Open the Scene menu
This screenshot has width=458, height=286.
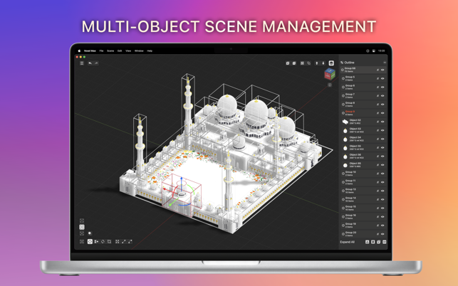click(110, 51)
